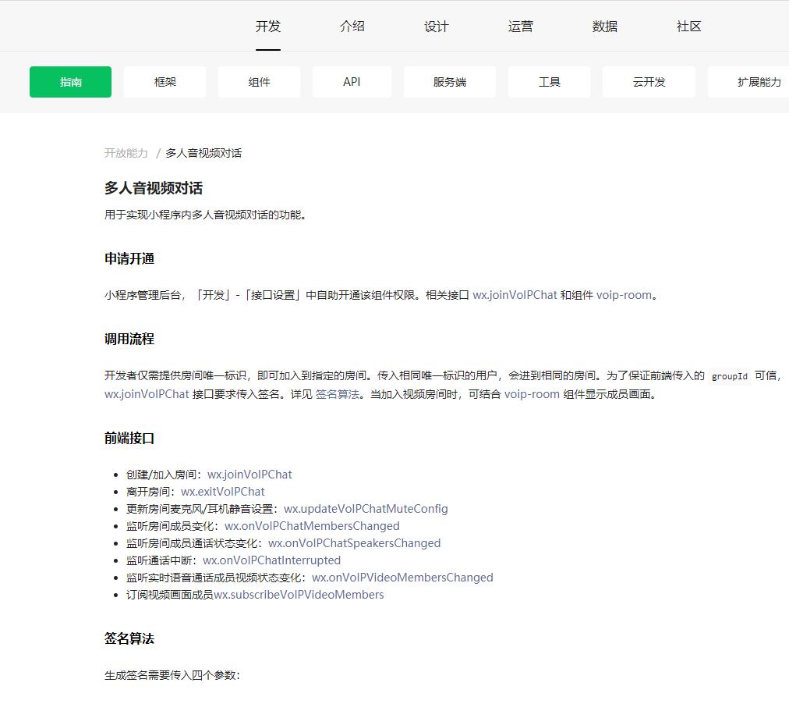
Task: Open the 工具 documentation
Action: click(549, 81)
